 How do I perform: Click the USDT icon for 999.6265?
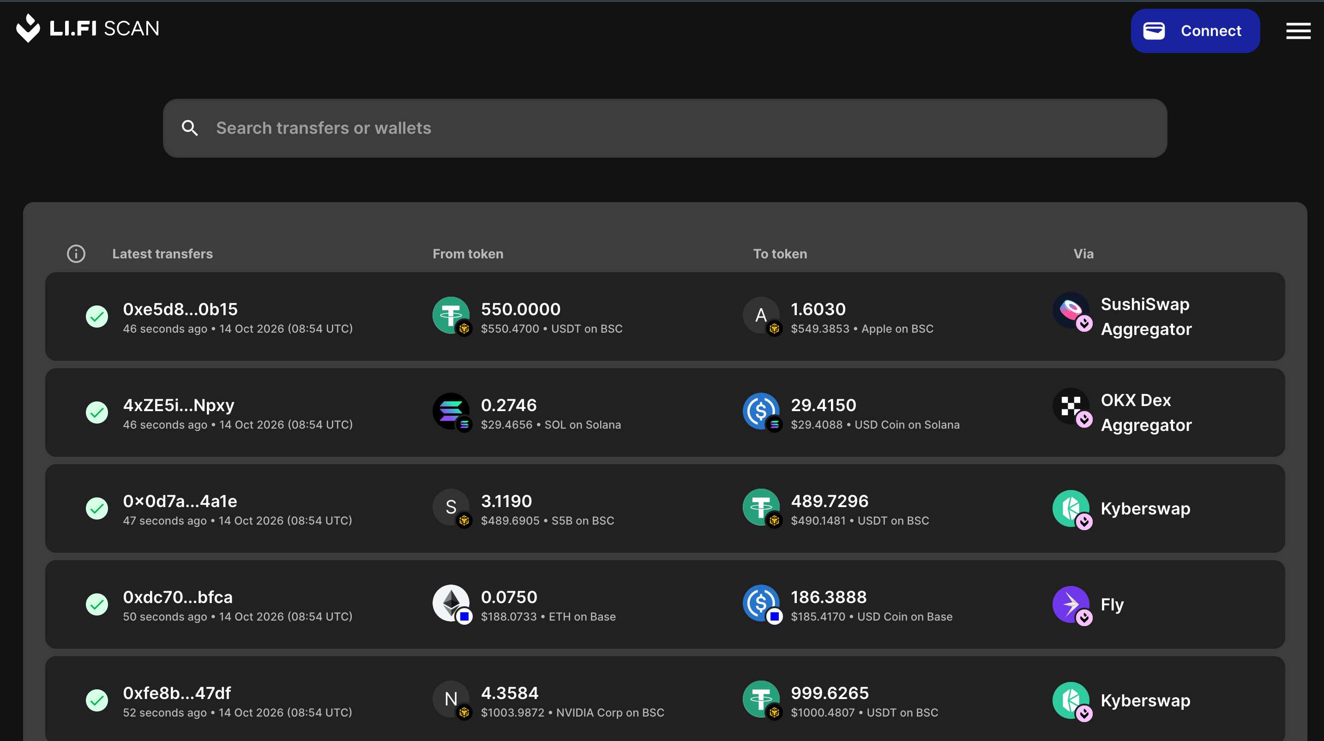tap(761, 699)
